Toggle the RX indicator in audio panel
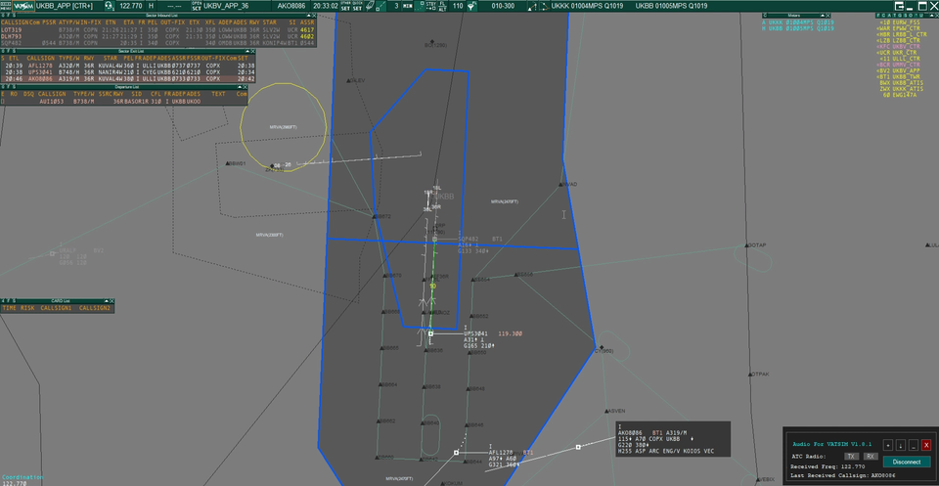This screenshot has width=939, height=486. pyautogui.click(x=870, y=457)
